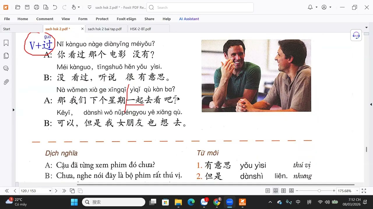The width and height of the screenshot is (373, 209).
Task: Switch to the Protect ribbon tab
Action: (102, 19)
